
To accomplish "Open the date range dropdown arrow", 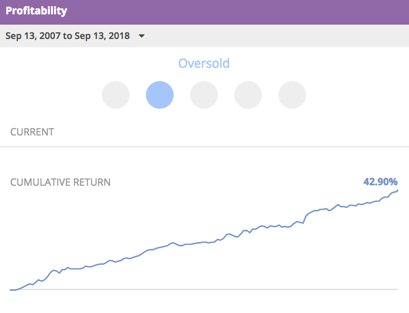I will click(142, 36).
